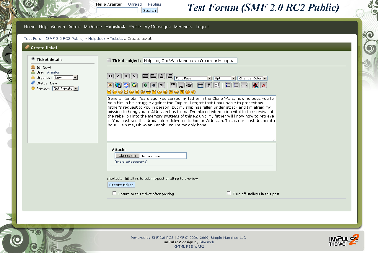Viewport: 378px width, 253px height.
Task: Apply glow effect (G button)
Action: [146, 85]
